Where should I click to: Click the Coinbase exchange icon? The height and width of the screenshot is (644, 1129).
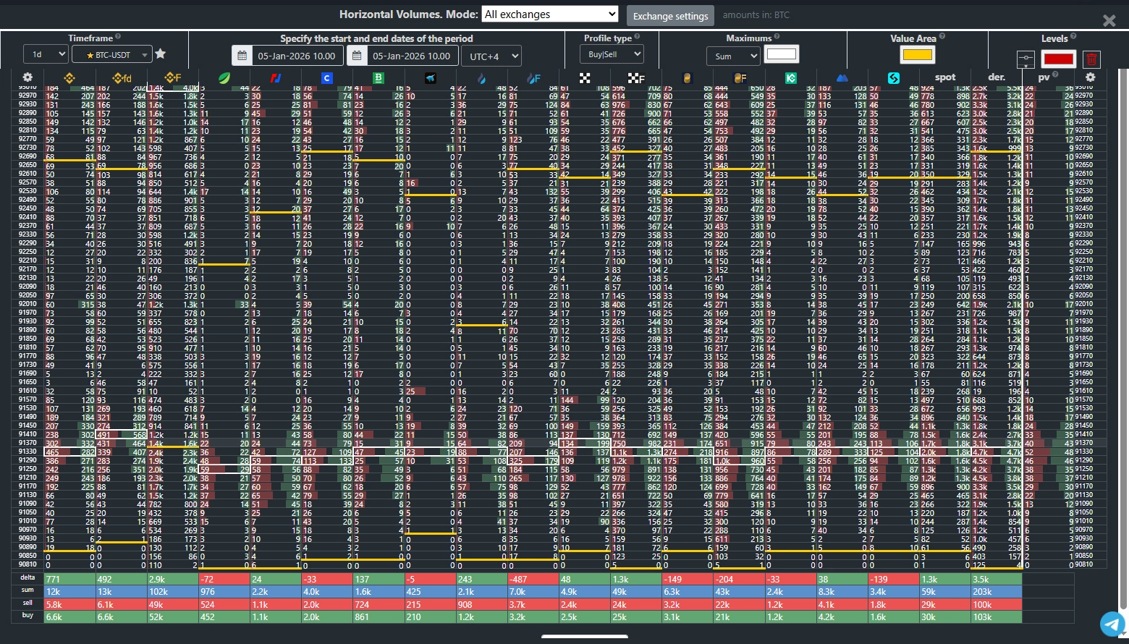327,78
